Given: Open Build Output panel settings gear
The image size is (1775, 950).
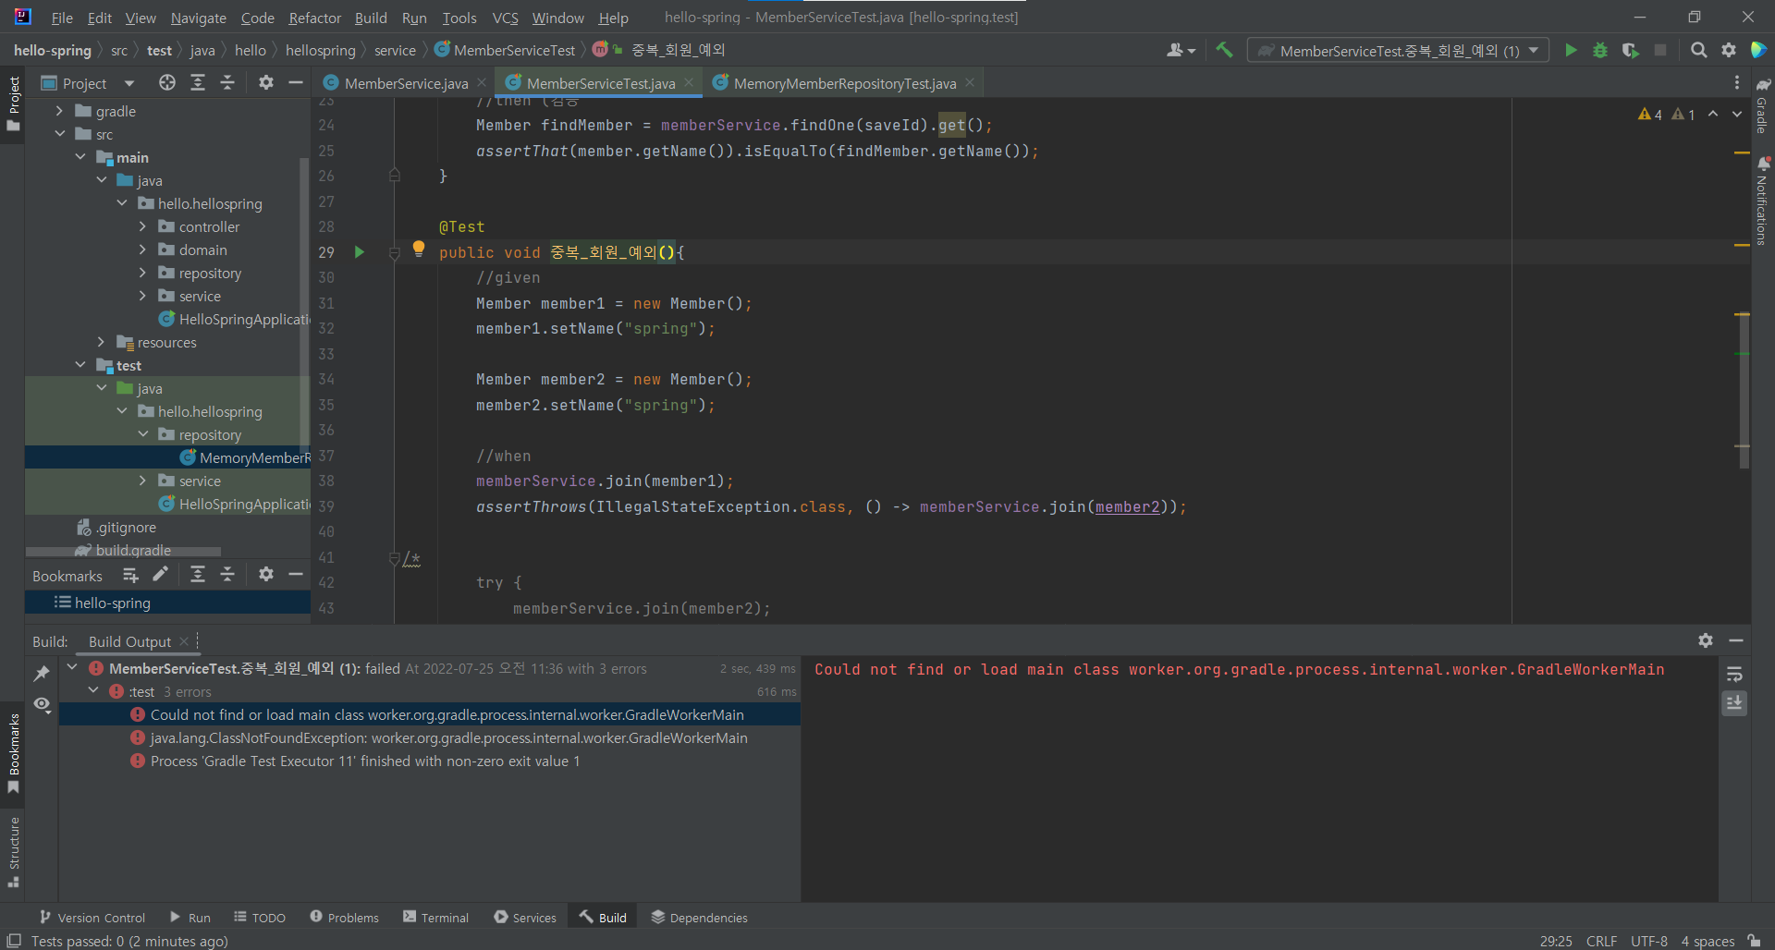Looking at the screenshot, I should pos(1706,640).
